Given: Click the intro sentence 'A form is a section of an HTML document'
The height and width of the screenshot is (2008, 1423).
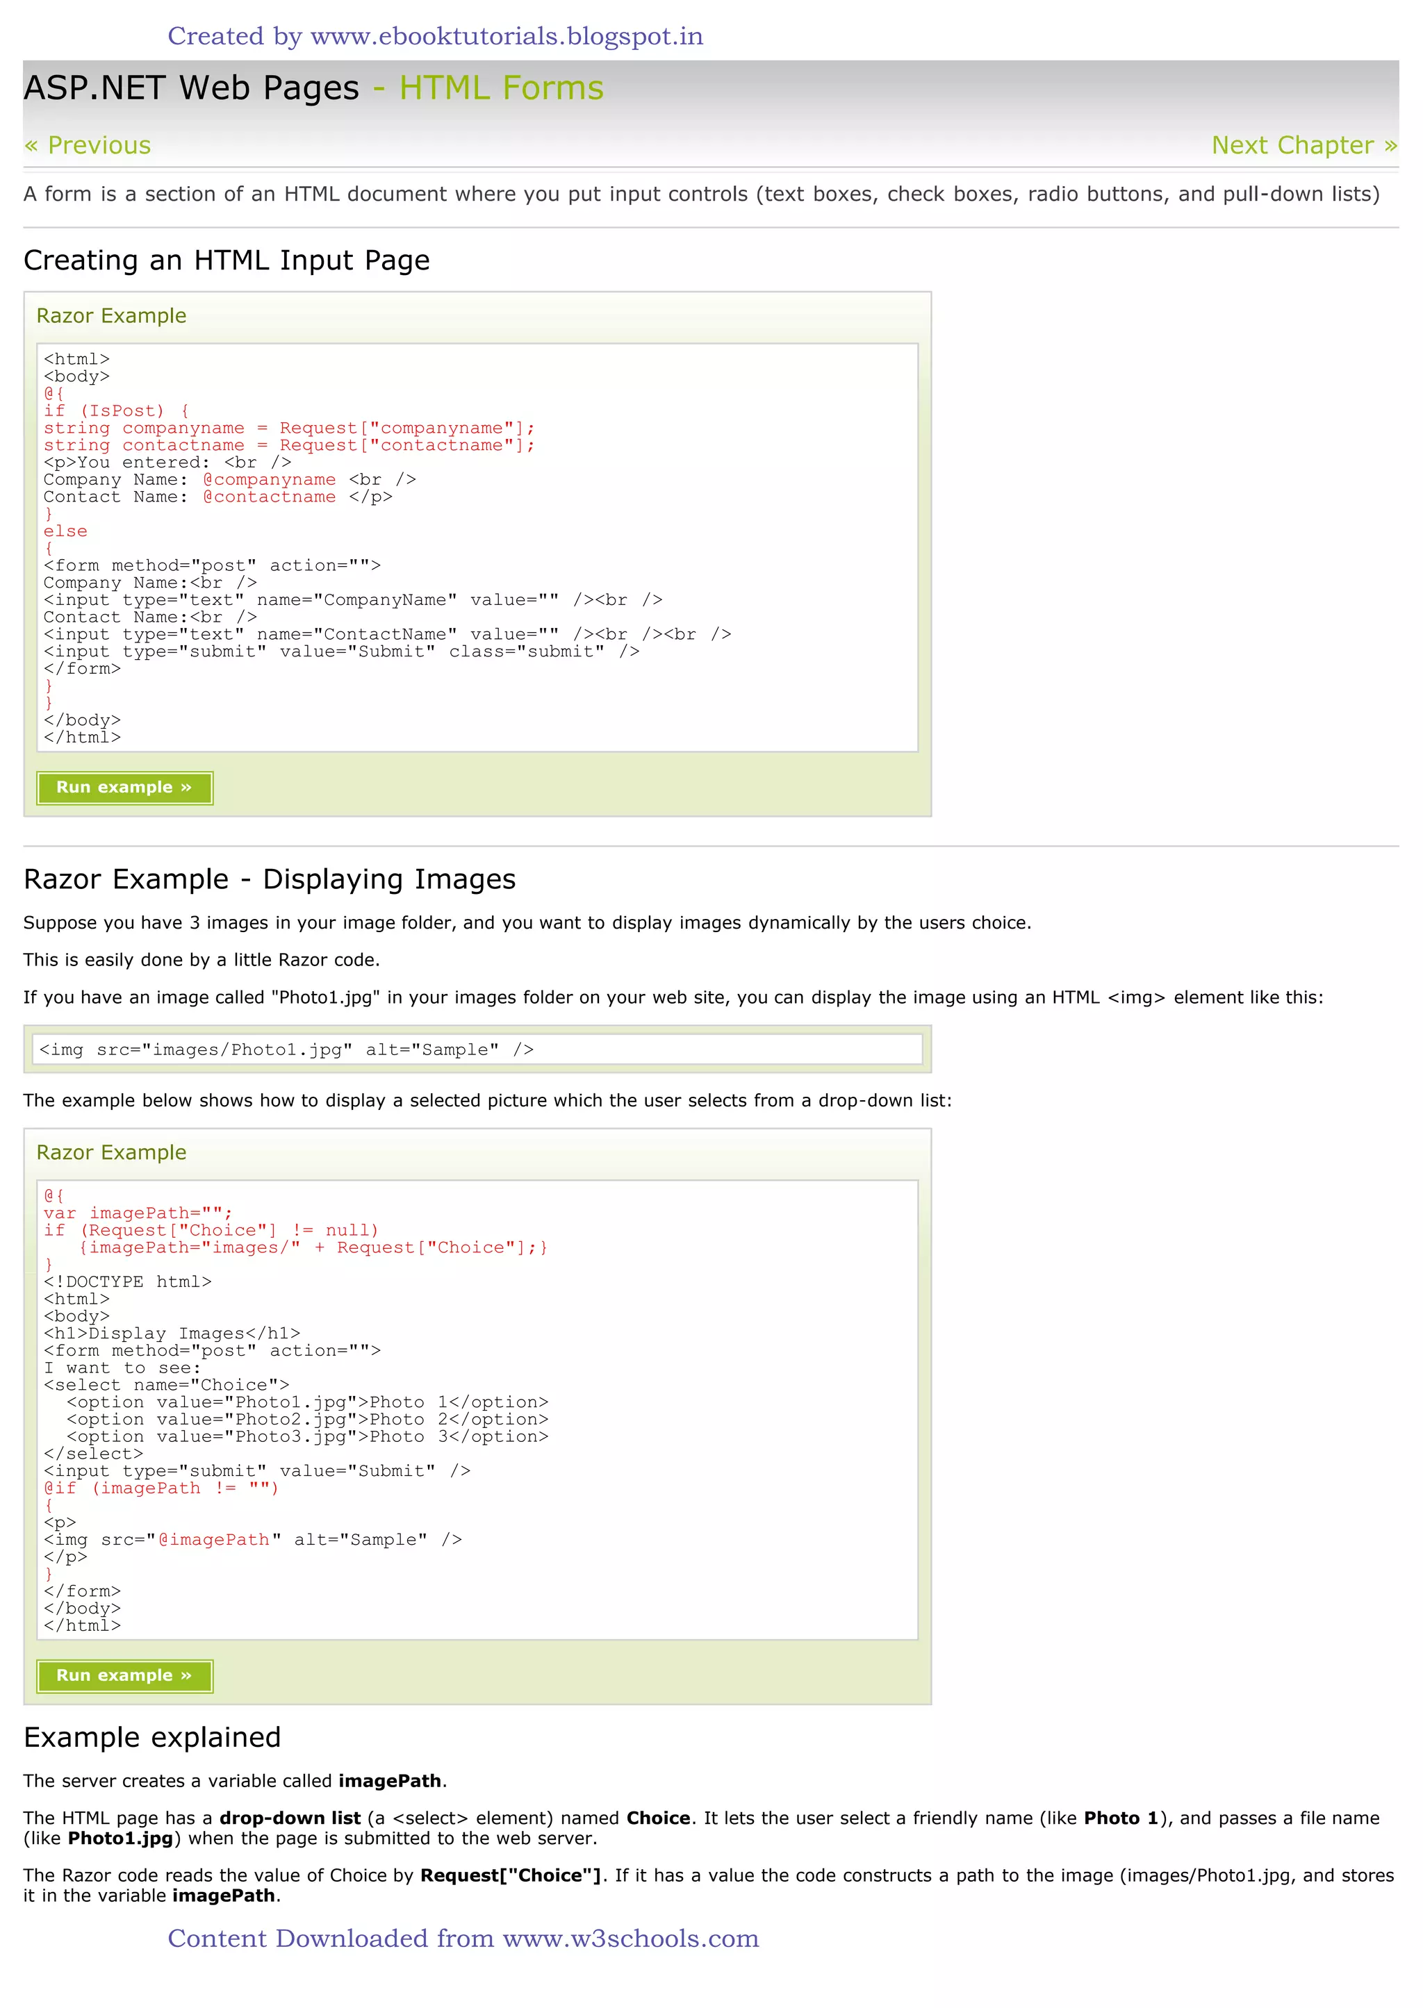Looking at the screenshot, I should pos(702,194).
